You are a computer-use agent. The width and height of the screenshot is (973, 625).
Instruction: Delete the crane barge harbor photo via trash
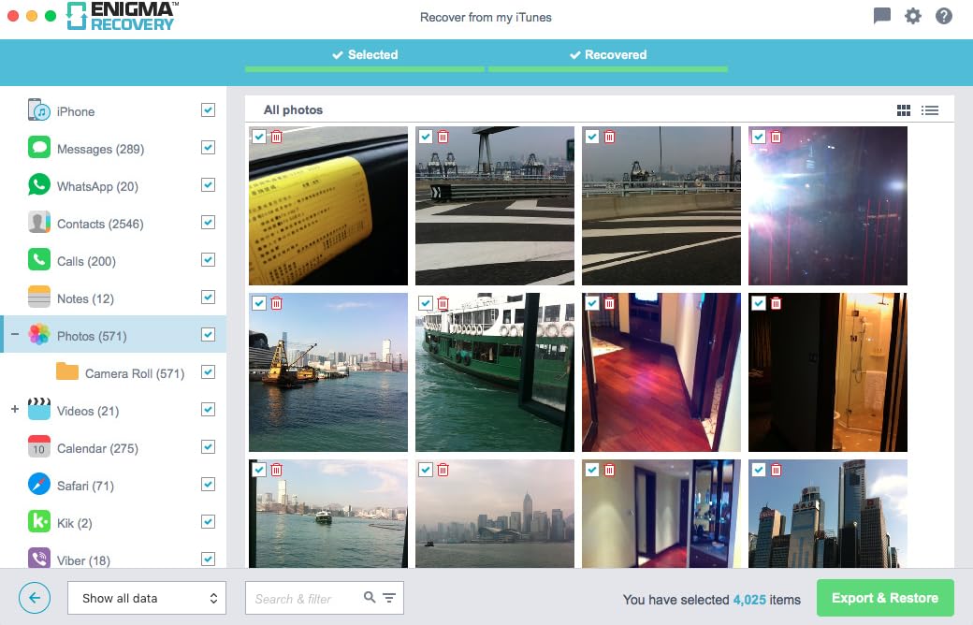pyautogui.click(x=277, y=303)
